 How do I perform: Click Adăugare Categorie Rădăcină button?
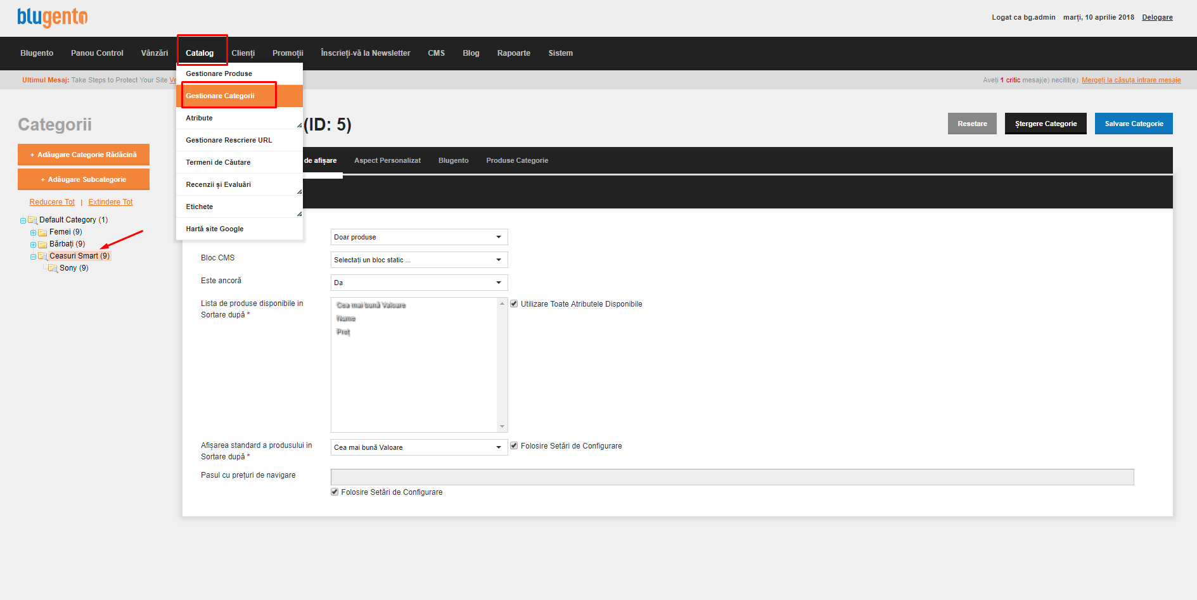pos(84,155)
